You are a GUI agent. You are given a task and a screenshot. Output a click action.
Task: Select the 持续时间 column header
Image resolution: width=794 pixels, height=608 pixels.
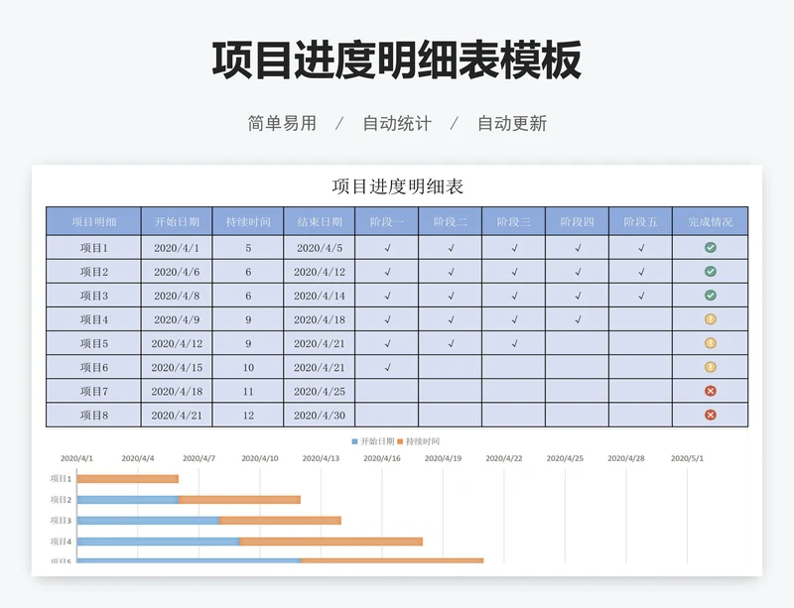click(248, 221)
